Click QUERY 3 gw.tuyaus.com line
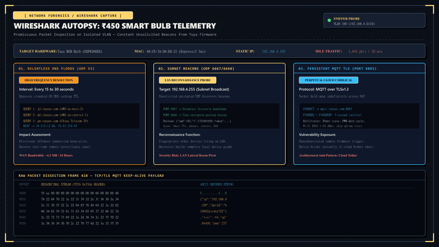 56,121
